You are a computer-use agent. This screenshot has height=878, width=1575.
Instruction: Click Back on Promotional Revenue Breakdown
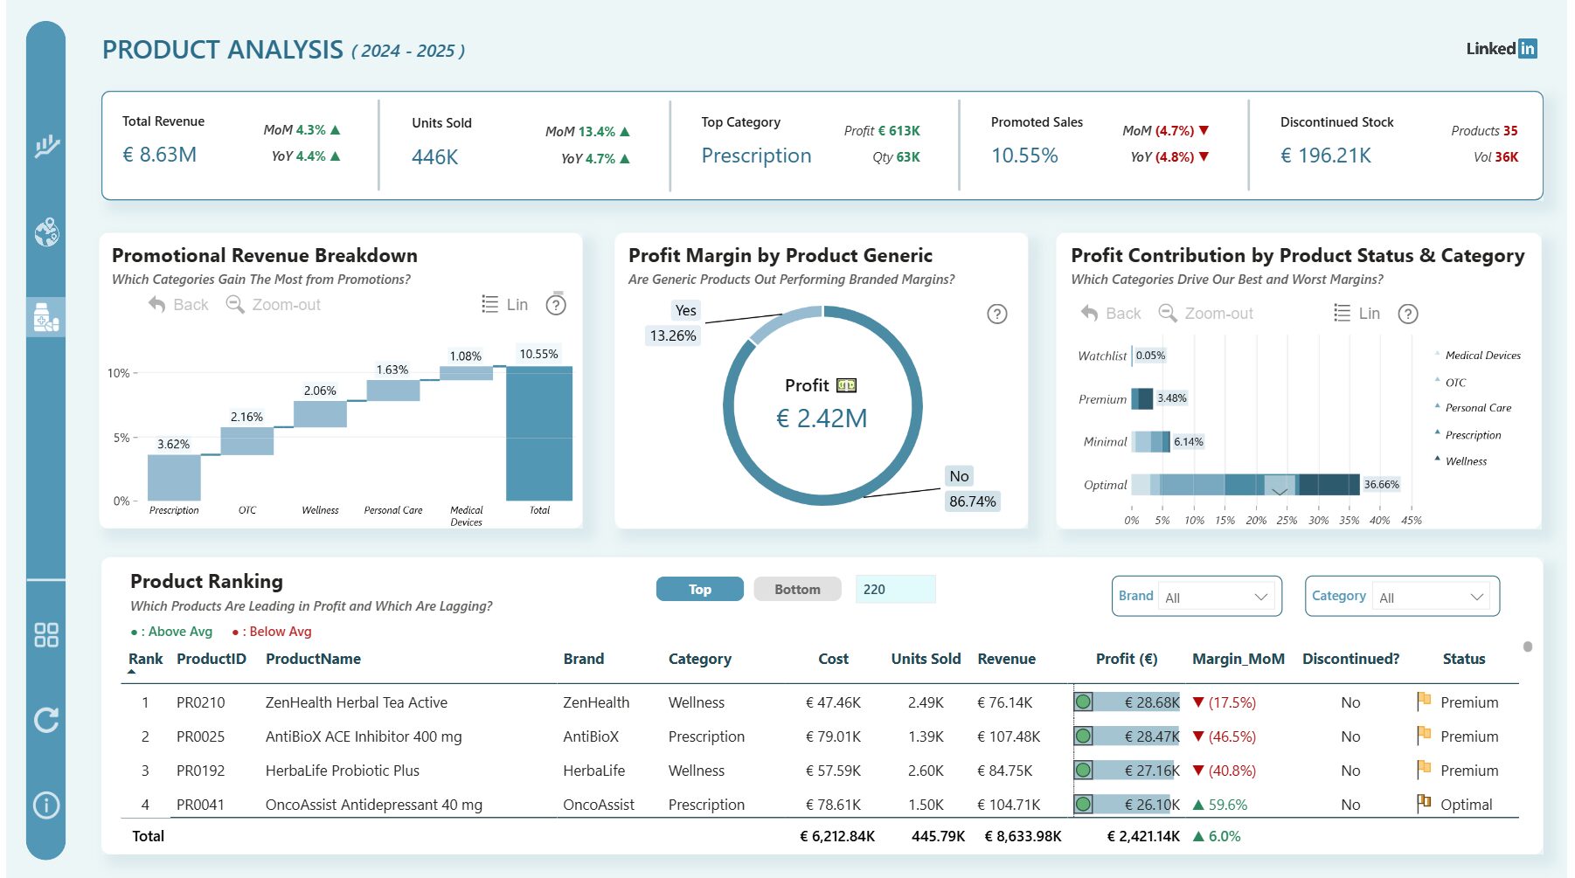[179, 305]
